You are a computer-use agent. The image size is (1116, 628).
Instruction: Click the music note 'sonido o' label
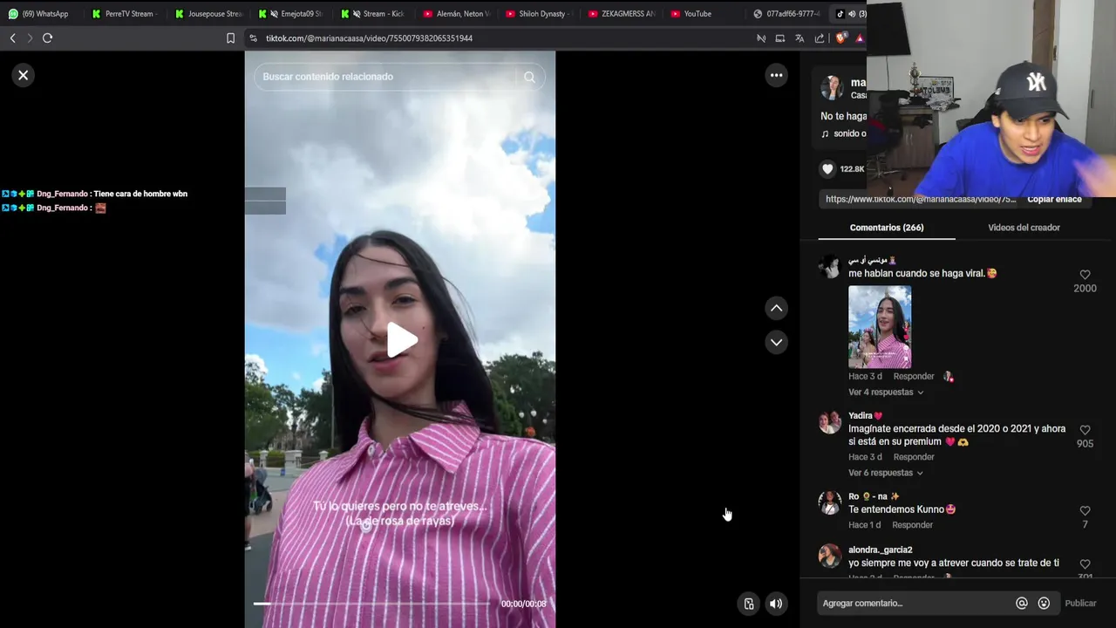844,133
